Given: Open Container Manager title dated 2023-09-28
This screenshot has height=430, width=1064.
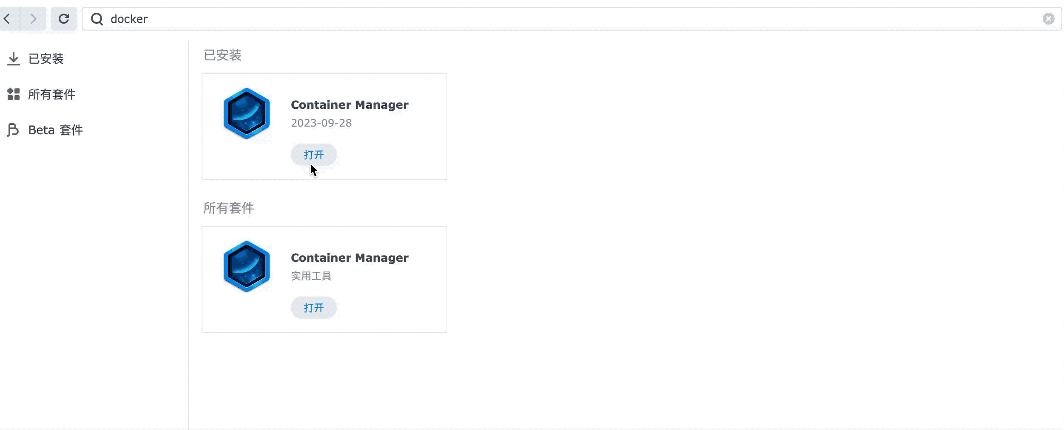Looking at the screenshot, I should click(350, 105).
